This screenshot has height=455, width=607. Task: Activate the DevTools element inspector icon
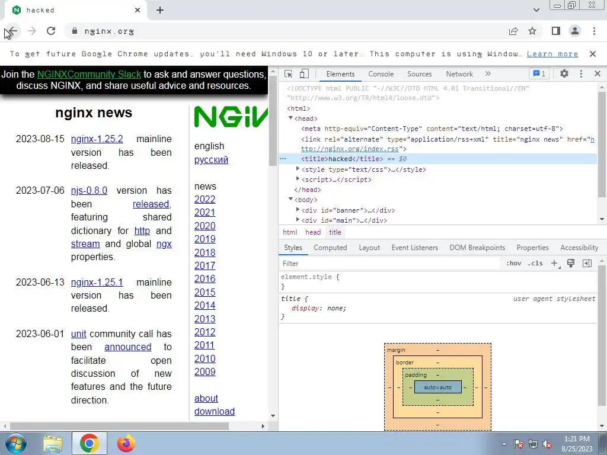point(289,74)
